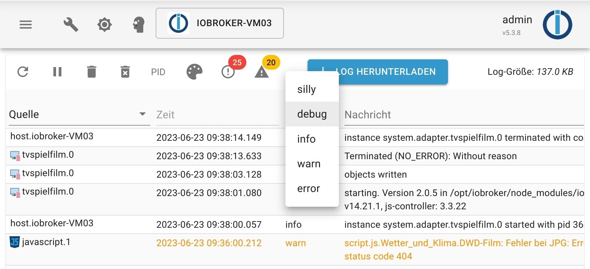Clear log with the trash icon
The width and height of the screenshot is (590, 269).
pyautogui.click(x=91, y=72)
